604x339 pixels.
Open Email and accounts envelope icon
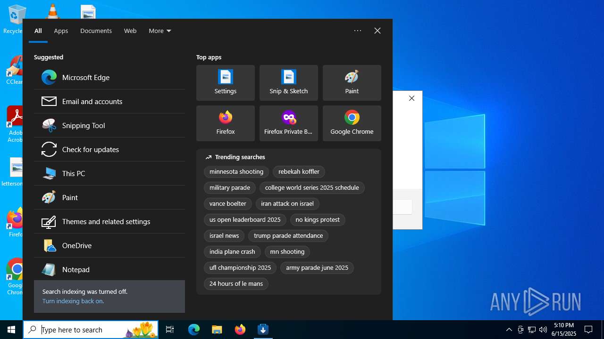tap(49, 101)
